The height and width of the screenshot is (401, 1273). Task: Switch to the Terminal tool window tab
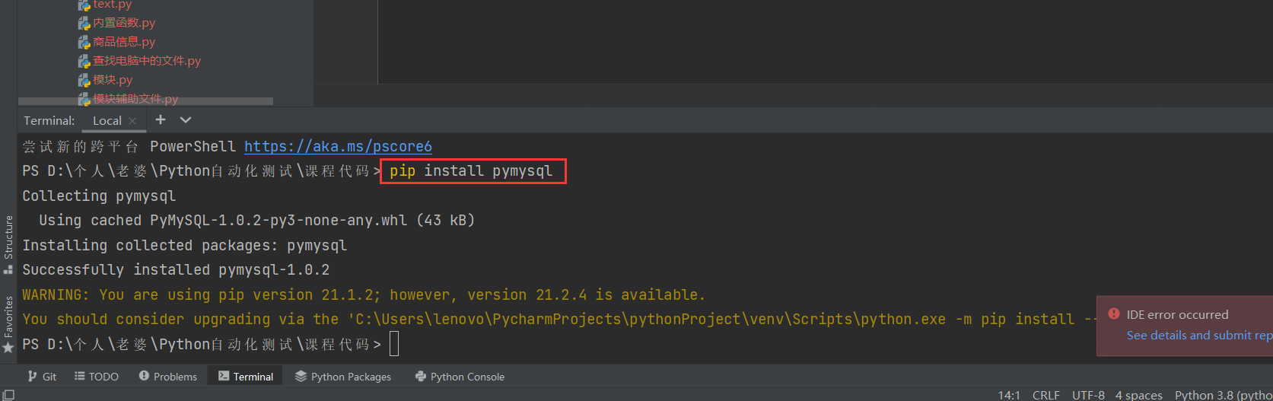pyautogui.click(x=246, y=377)
